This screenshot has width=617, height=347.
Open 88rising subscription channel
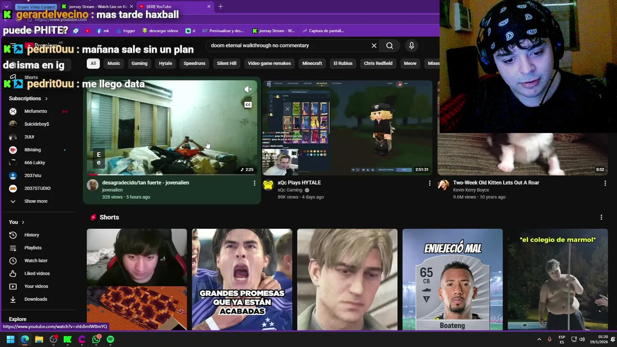tap(32, 150)
